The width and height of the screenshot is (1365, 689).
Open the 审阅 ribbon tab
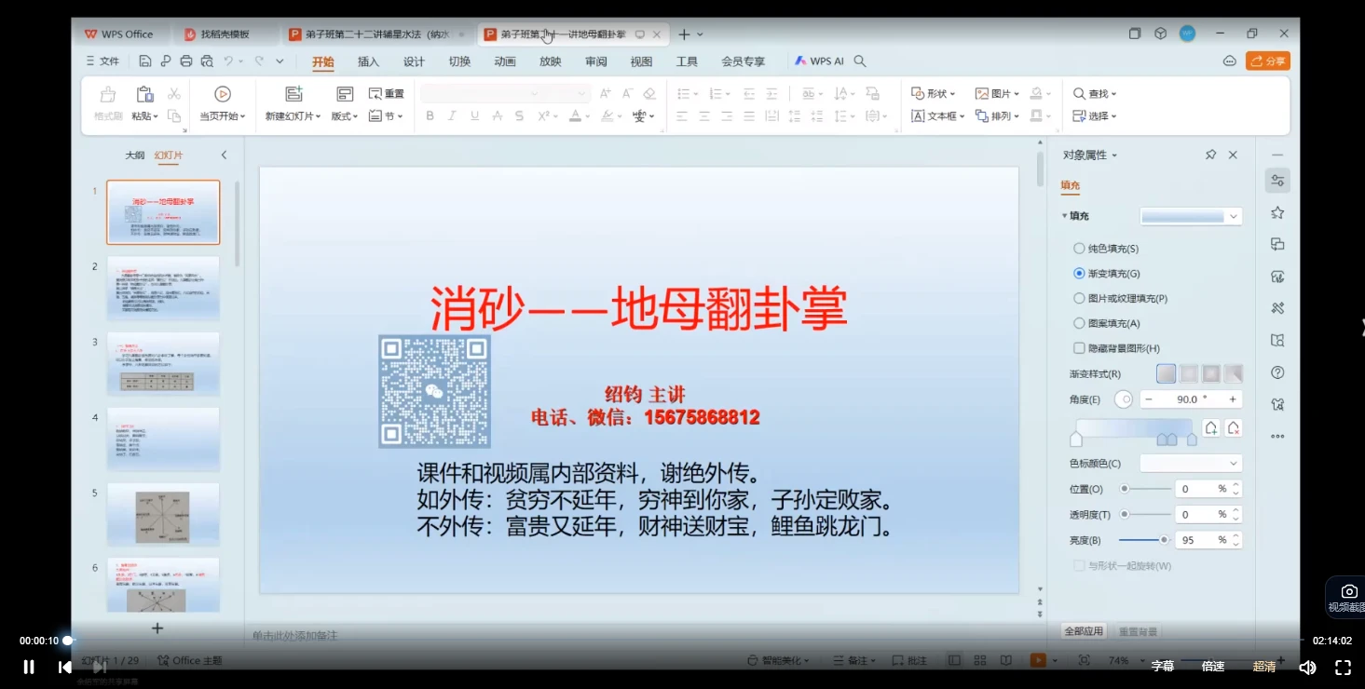(x=596, y=61)
